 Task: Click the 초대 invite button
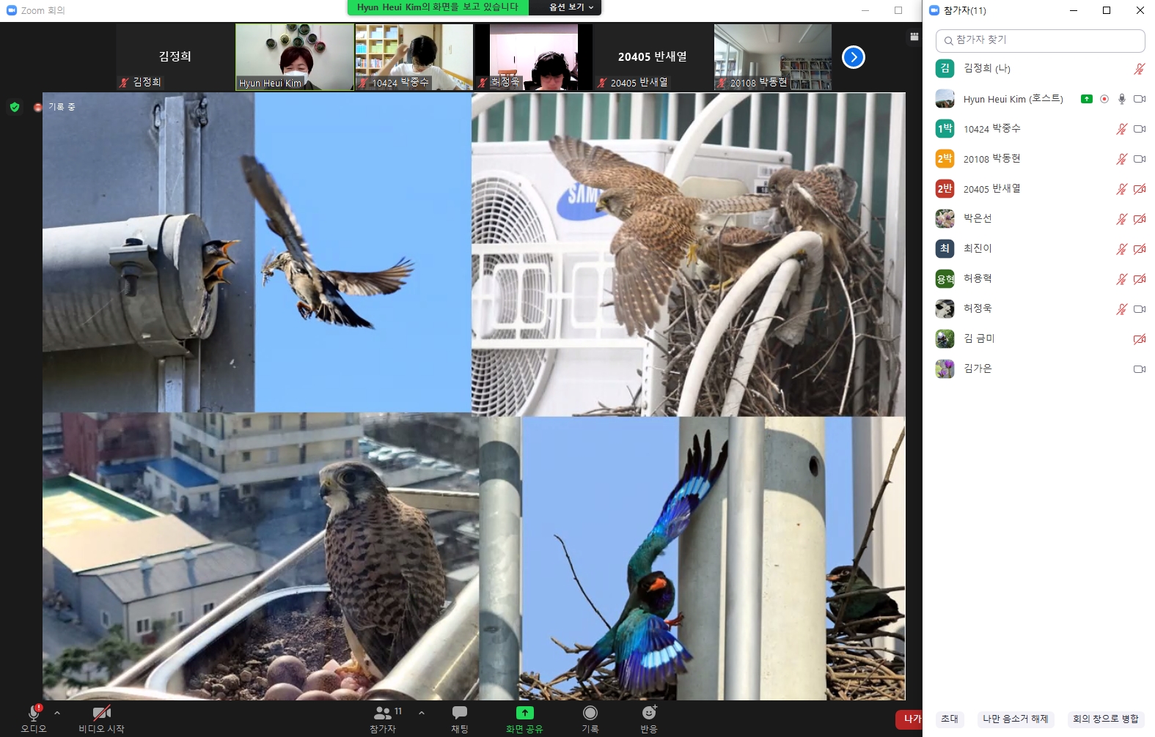pos(950,719)
